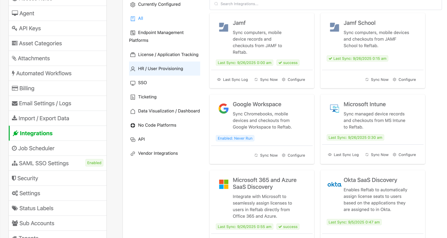Click the Microsoft 365 colored squares logo
The image size is (447, 238).
[223, 184]
